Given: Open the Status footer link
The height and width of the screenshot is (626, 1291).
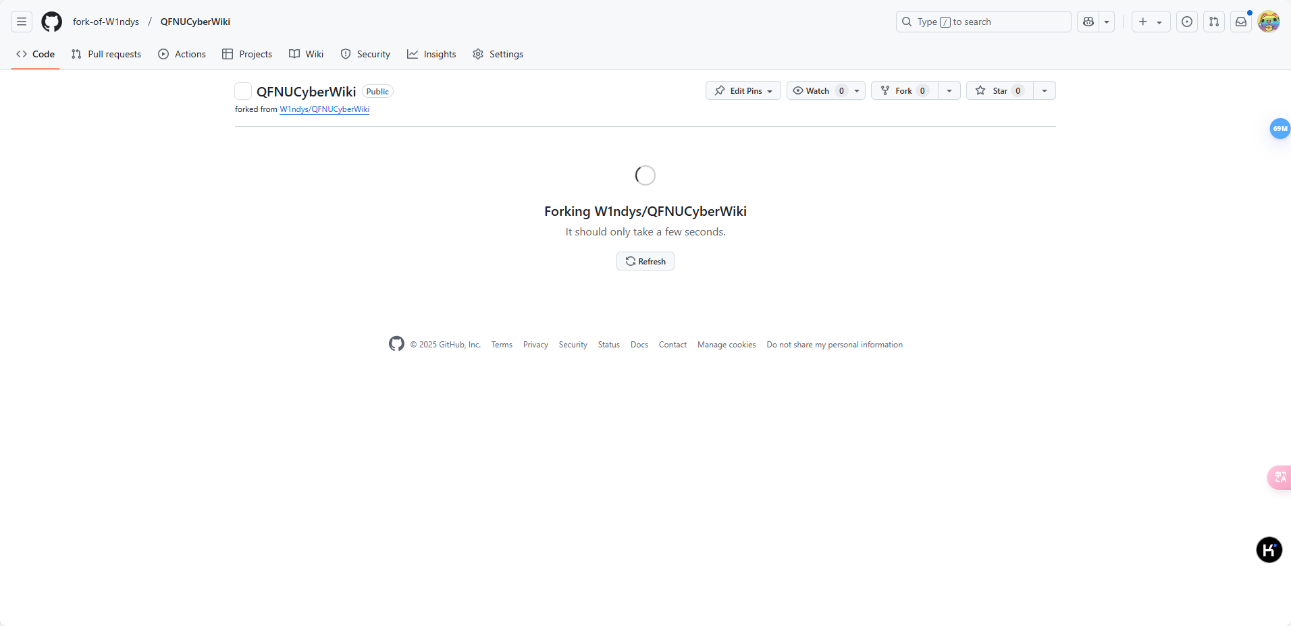Looking at the screenshot, I should 609,345.
